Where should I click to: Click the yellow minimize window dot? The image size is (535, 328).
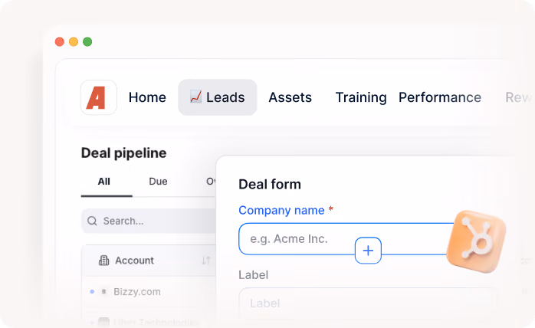click(x=74, y=41)
